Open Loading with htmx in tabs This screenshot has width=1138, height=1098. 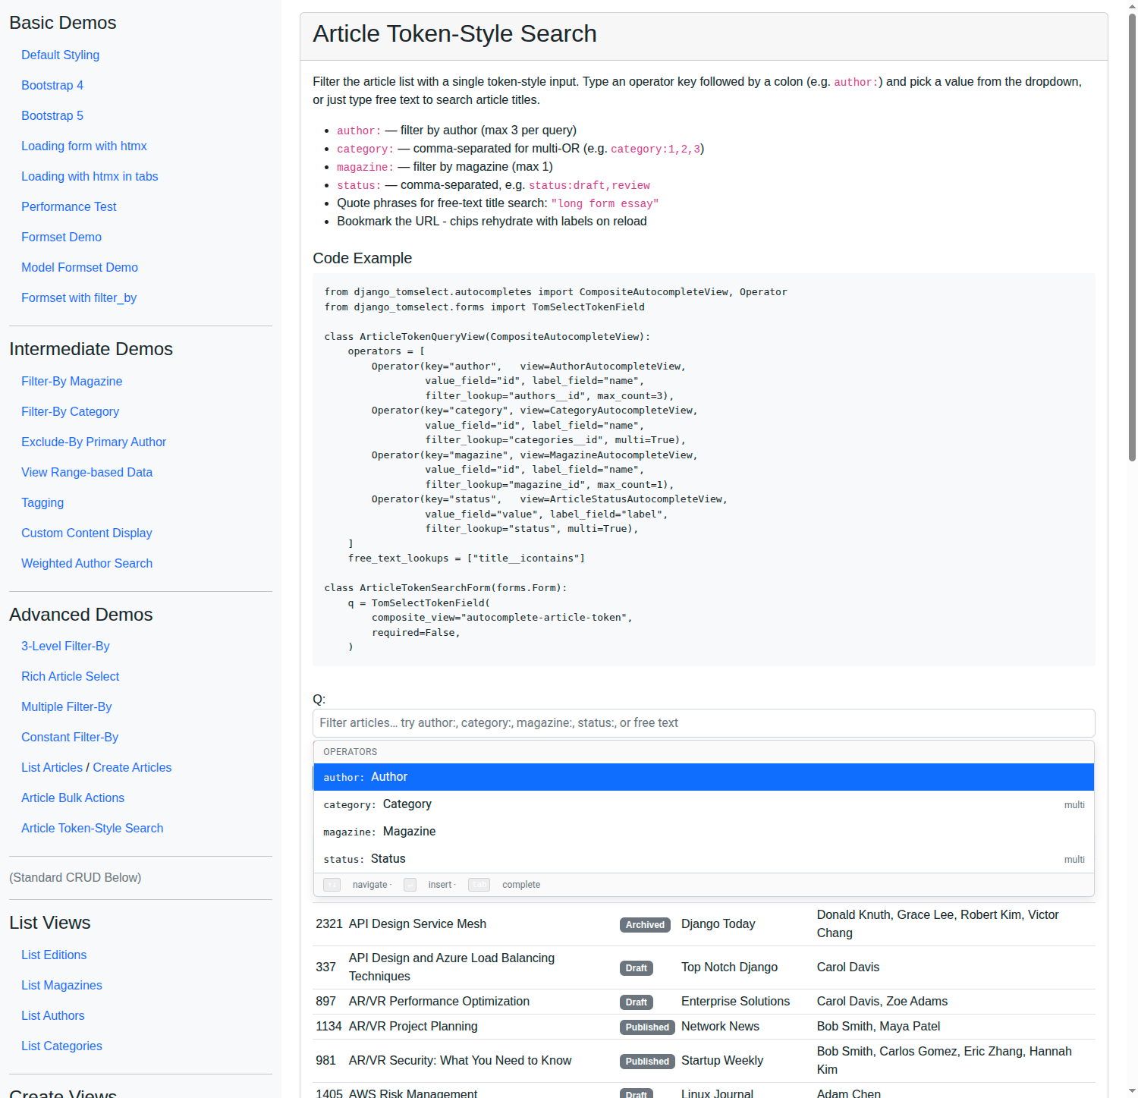(90, 176)
